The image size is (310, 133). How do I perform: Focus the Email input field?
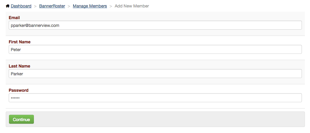(x=155, y=25)
